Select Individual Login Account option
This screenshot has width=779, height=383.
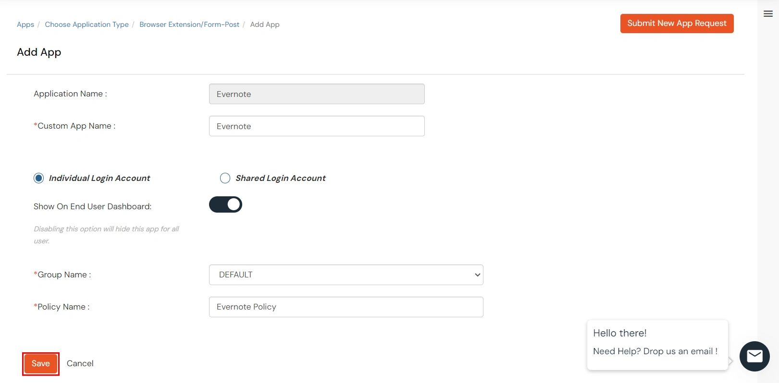(38, 178)
